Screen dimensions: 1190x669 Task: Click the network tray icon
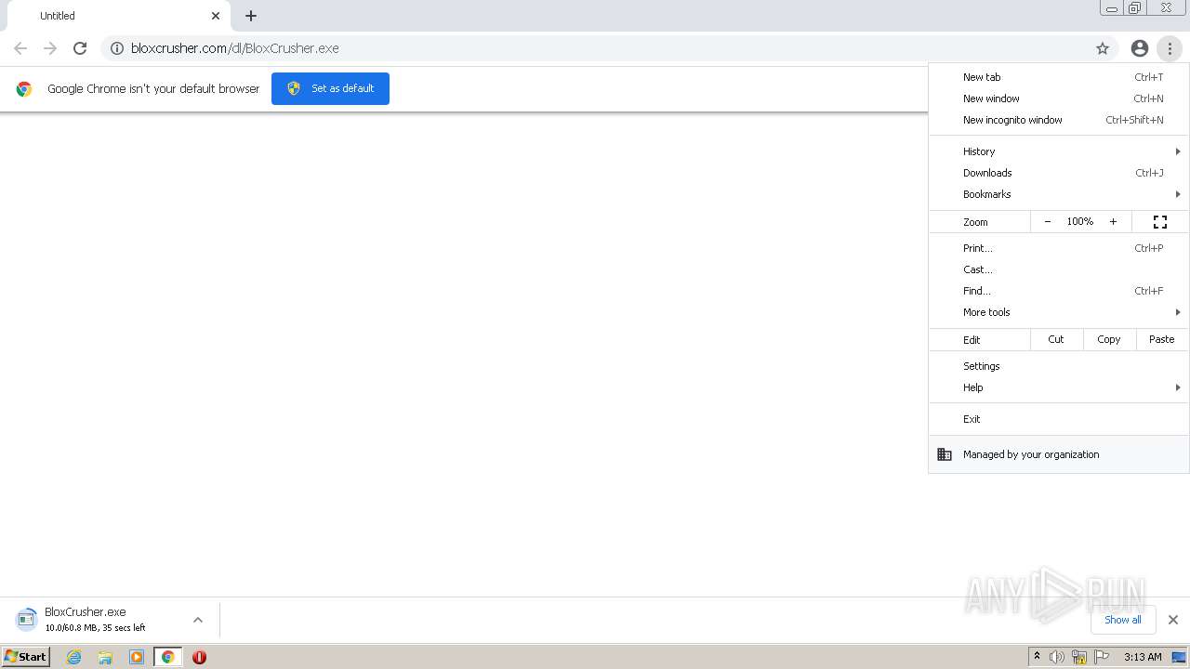tap(1079, 657)
